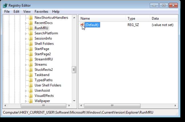The height and width of the screenshot is (122, 185).
Task: Click the tree pane vertical scrollbar thumb
Action: click(x=74, y=70)
